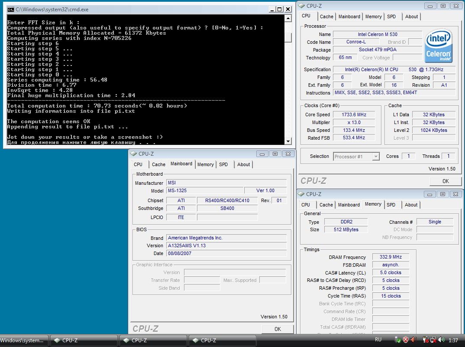The image size is (465, 347).
Task: Click the Intel Celeron inside logo
Action: pos(439,46)
